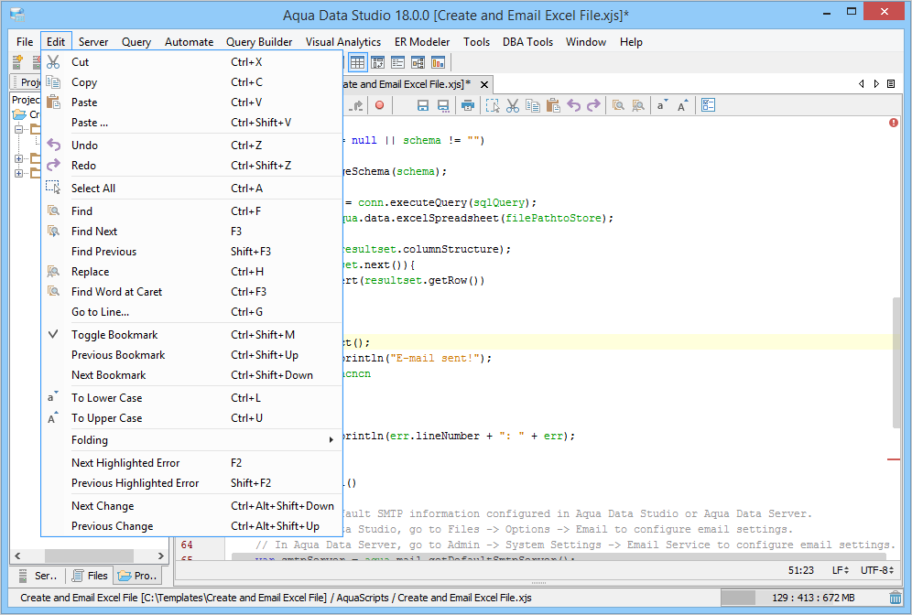Click the chart view icon in toolbar
912x615 pixels.
(x=438, y=62)
